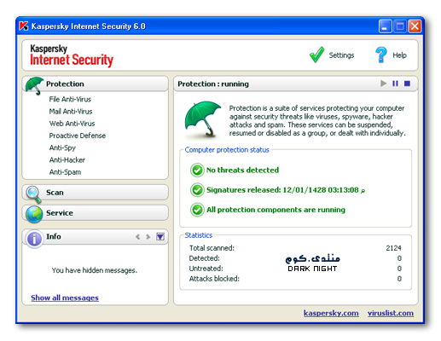The height and width of the screenshot is (341, 441).
Task: Click the large umbrella in the description panel
Action: pos(203,119)
